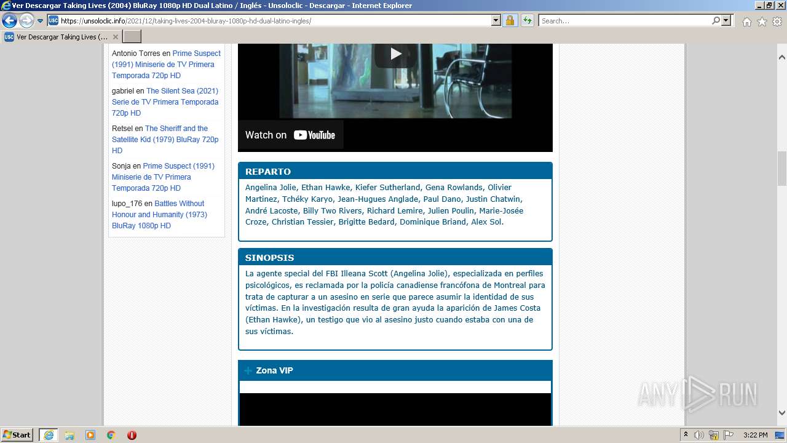Show hidden system tray icons
Screen dimensions: 787x443
(x=686, y=435)
